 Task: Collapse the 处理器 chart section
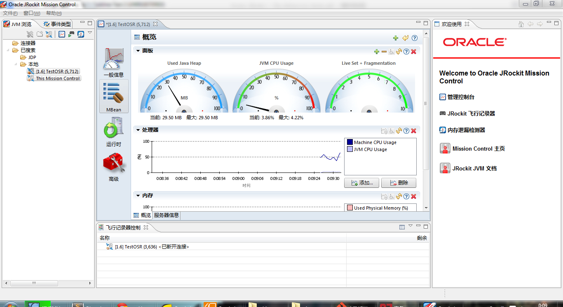pyautogui.click(x=138, y=130)
